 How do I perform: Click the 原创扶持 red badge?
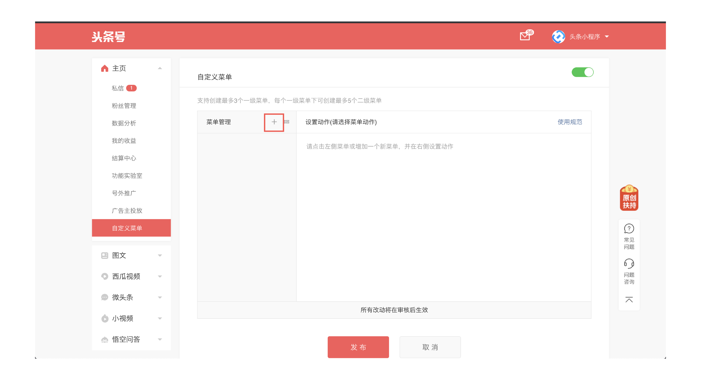(x=629, y=198)
